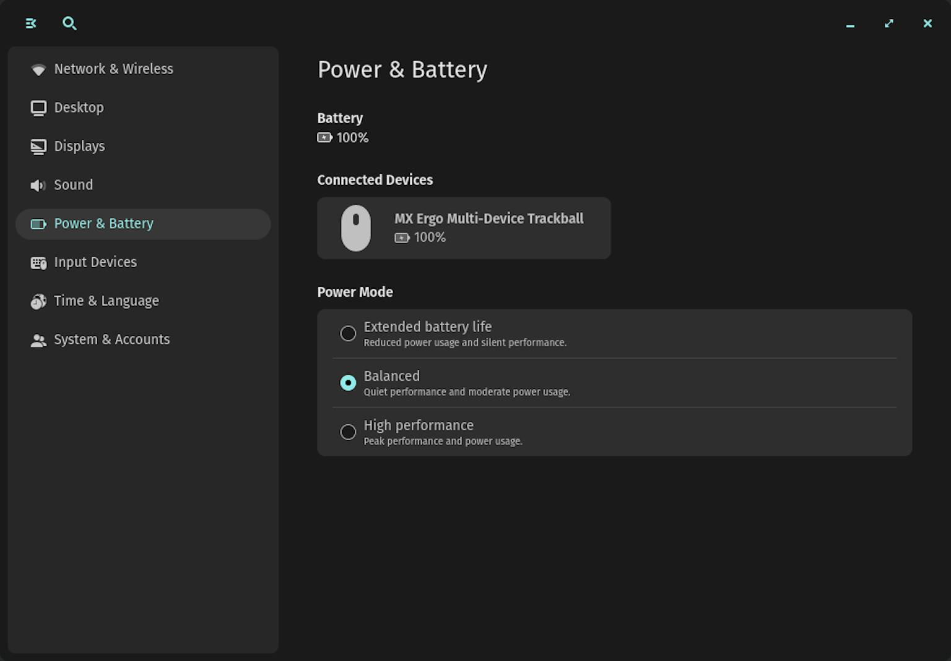This screenshot has width=951, height=661.
Task: Click the System & Accounts people icon
Action: [38, 339]
